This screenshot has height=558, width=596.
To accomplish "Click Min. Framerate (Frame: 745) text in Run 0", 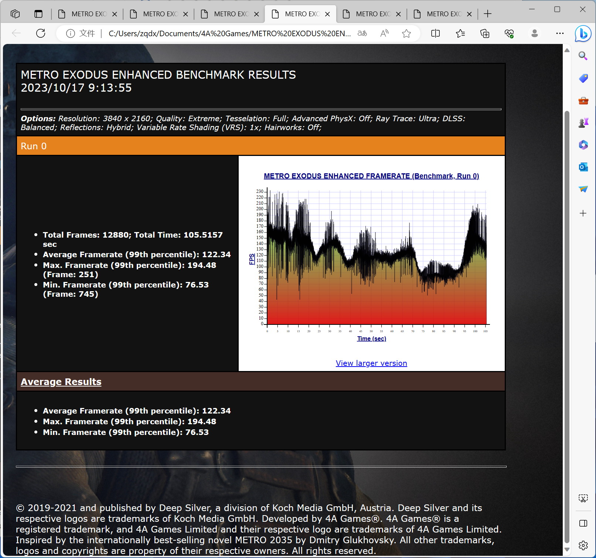I will [x=126, y=289].
